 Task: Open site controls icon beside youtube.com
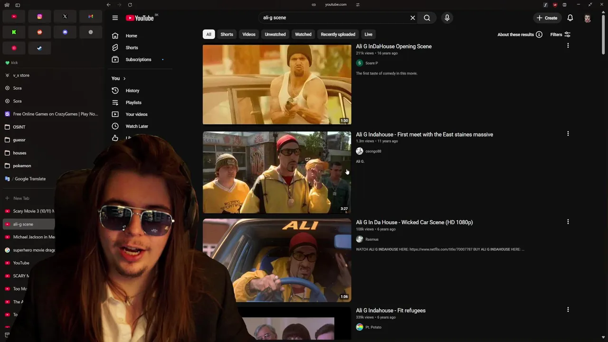pyautogui.click(x=358, y=5)
